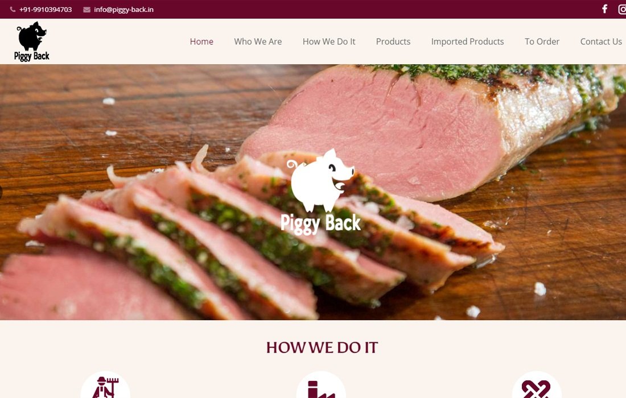Select Products in navigation bar

(393, 42)
